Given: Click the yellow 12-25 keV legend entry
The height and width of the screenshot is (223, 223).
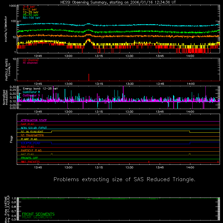Looking at the screenshot, I should pyautogui.click(x=31, y=12).
